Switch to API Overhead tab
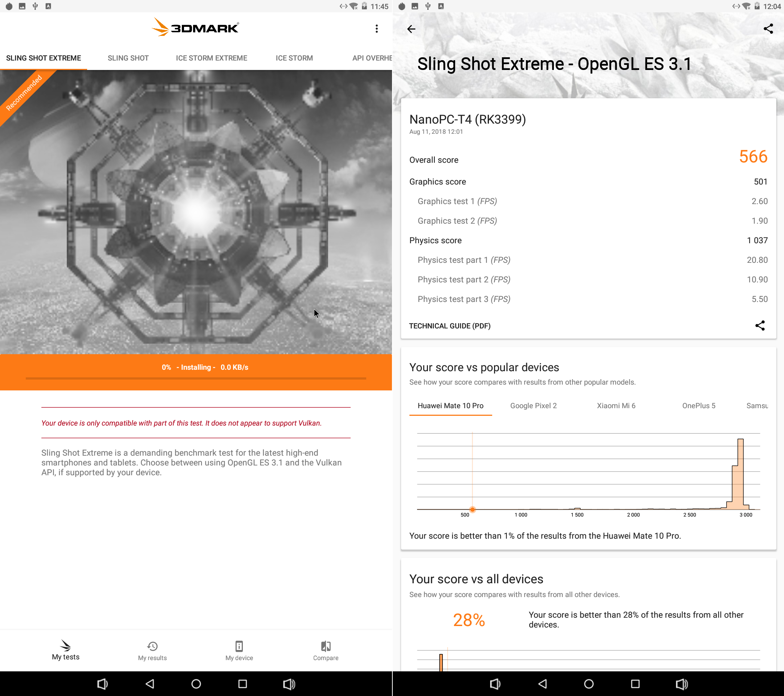Screen dimensions: 784x696 click(372, 58)
